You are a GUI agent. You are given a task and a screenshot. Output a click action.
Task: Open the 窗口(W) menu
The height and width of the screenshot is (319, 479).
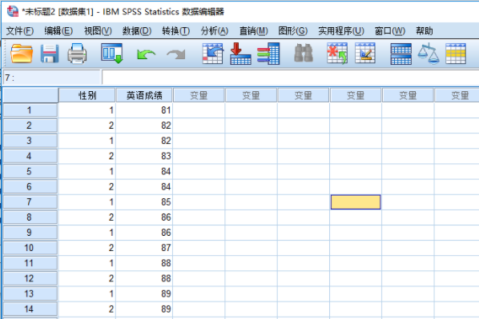coord(390,31)
